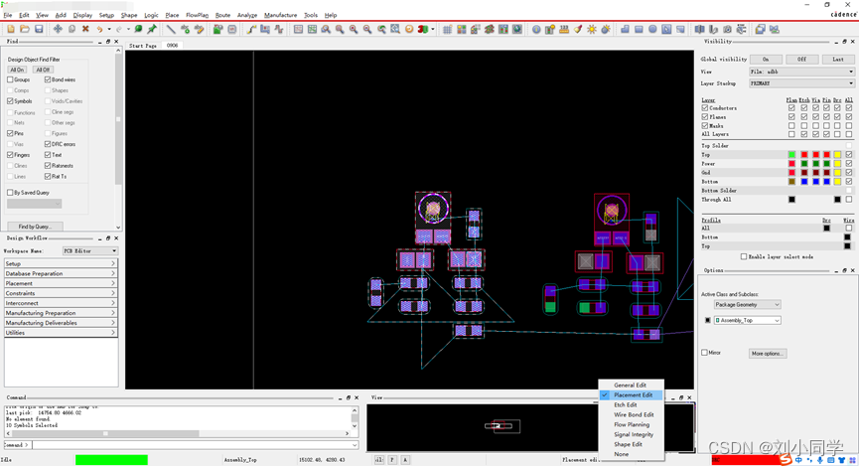Image resolution: width=859 pixels, height=466 pixels.
Task: Uncheck Symbols in the Find filter
Action: [11, 101]
